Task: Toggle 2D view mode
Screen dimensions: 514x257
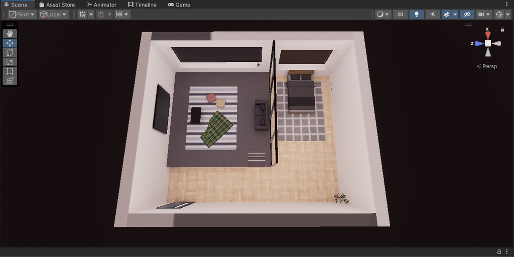Action: click(x=400, y=15)
